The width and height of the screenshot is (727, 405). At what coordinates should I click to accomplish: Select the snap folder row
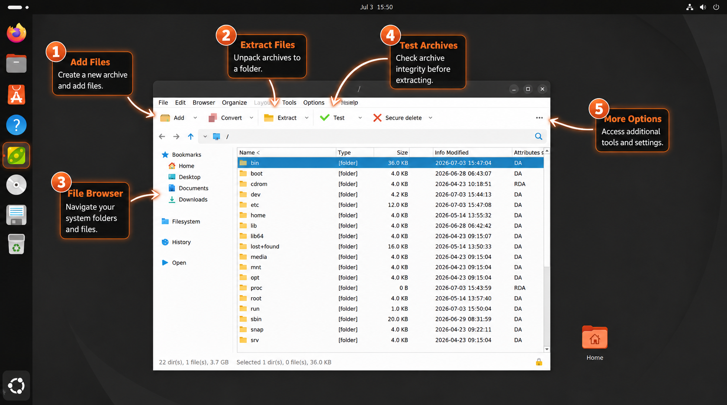(390, 329)
